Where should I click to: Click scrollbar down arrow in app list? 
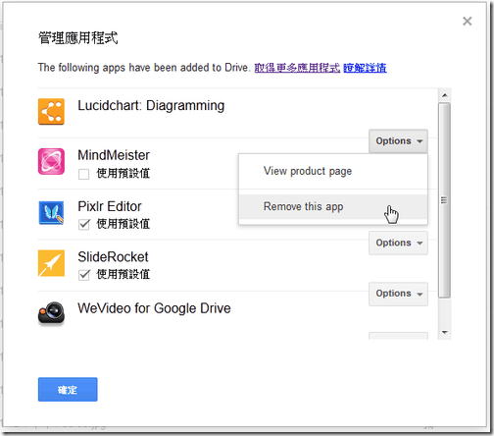click(x=444, y=332)
